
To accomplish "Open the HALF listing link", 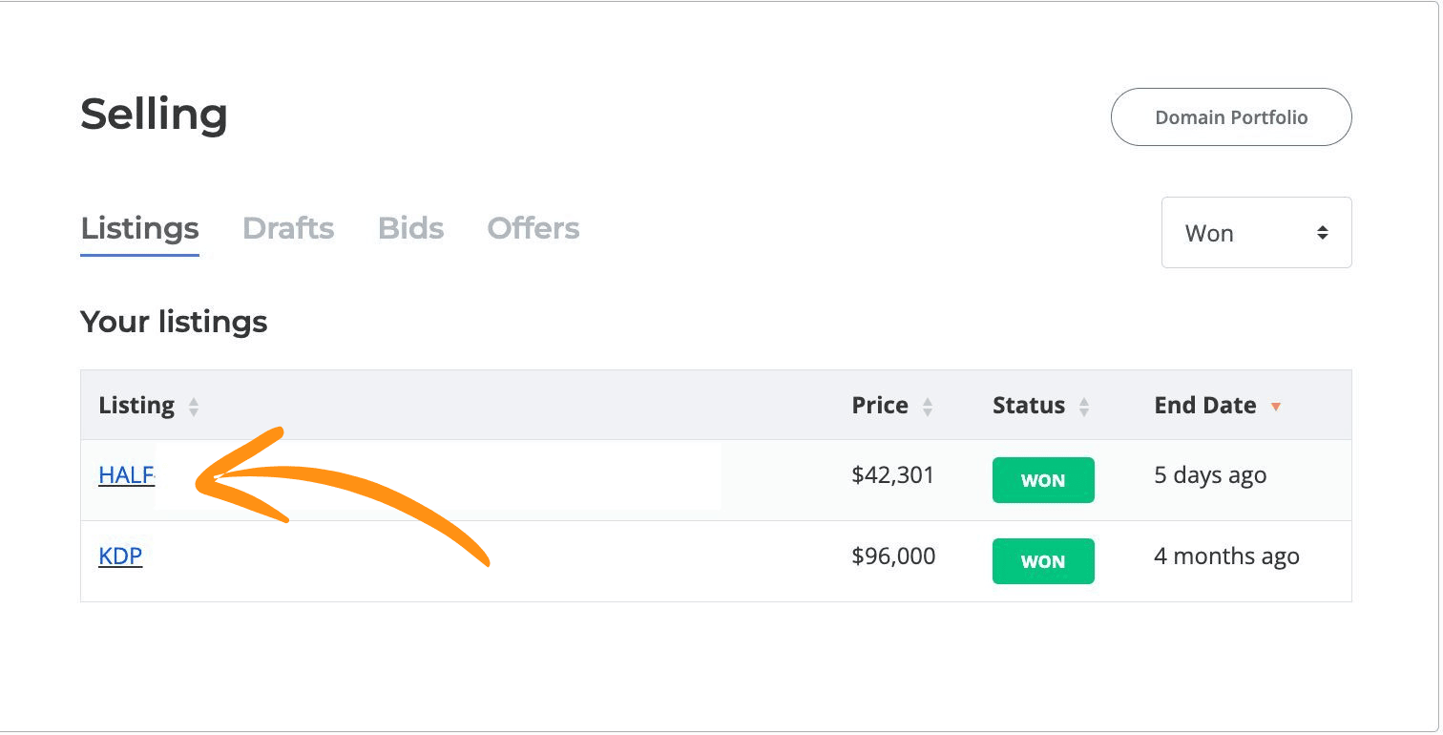I will tap(126, 475).
